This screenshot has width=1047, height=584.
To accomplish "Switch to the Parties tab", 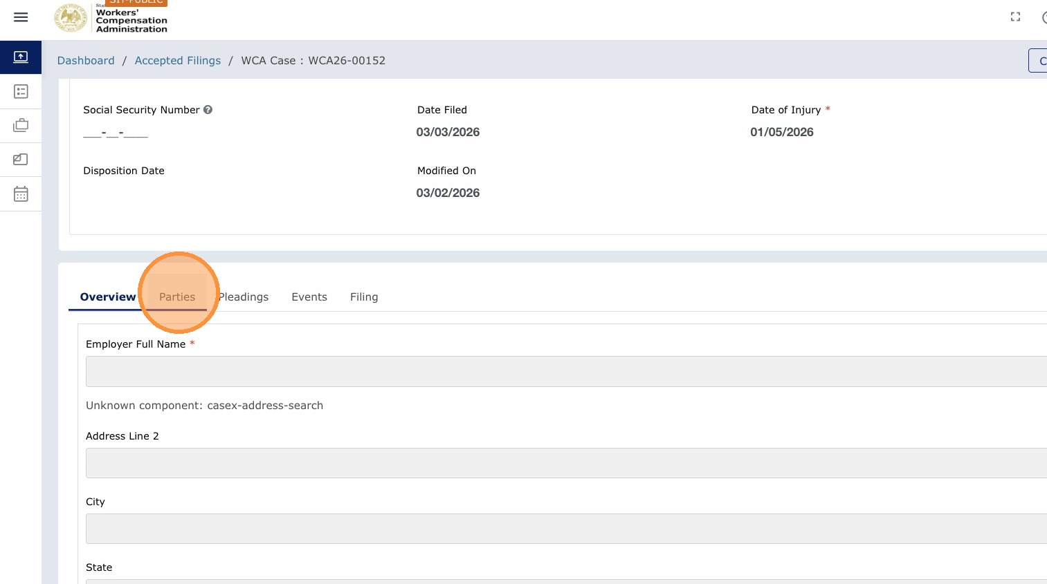I will click(x=177, y=297).
